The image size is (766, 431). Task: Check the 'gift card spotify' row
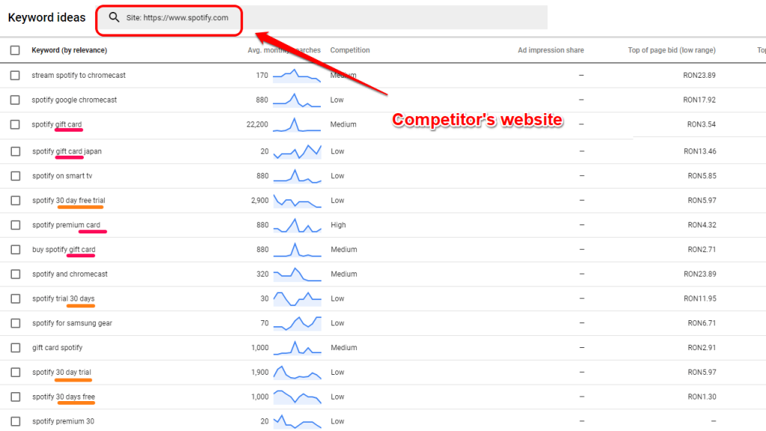[x=16, y=348]
